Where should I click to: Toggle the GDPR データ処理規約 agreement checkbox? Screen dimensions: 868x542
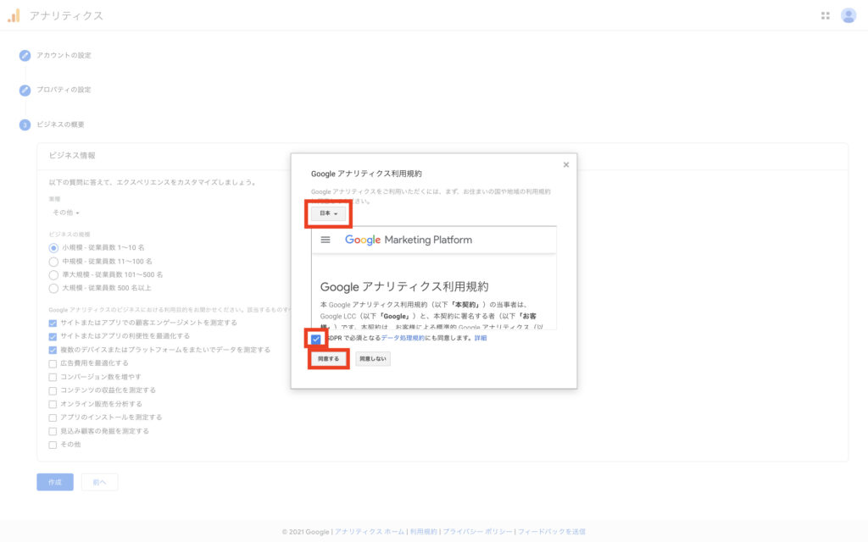tap(315, 339)
